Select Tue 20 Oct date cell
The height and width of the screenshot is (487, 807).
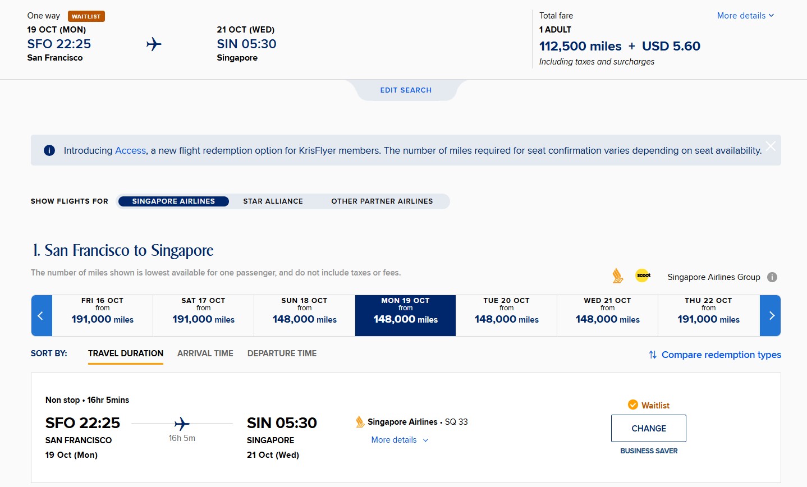(506, 316)
